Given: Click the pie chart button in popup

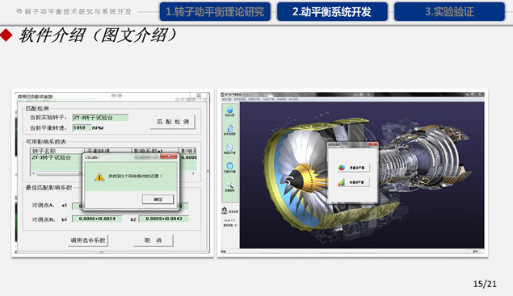Looking at the screenshot, I should pos(354,168).
